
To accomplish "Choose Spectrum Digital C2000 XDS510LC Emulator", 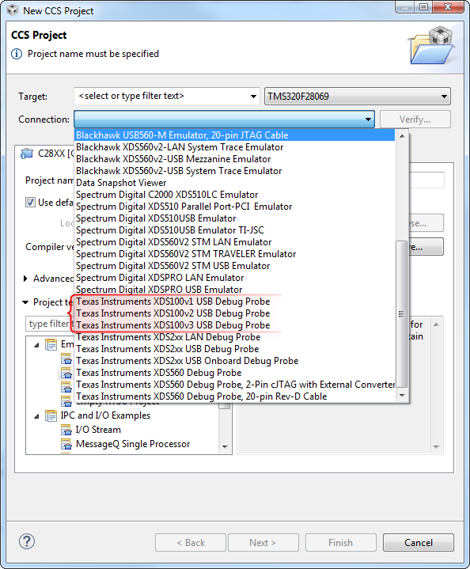I will pyautogui.click(x=234, y=195).
